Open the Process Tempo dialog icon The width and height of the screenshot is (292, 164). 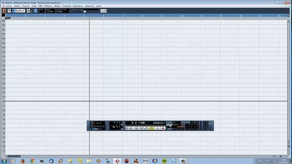point(104,11)
